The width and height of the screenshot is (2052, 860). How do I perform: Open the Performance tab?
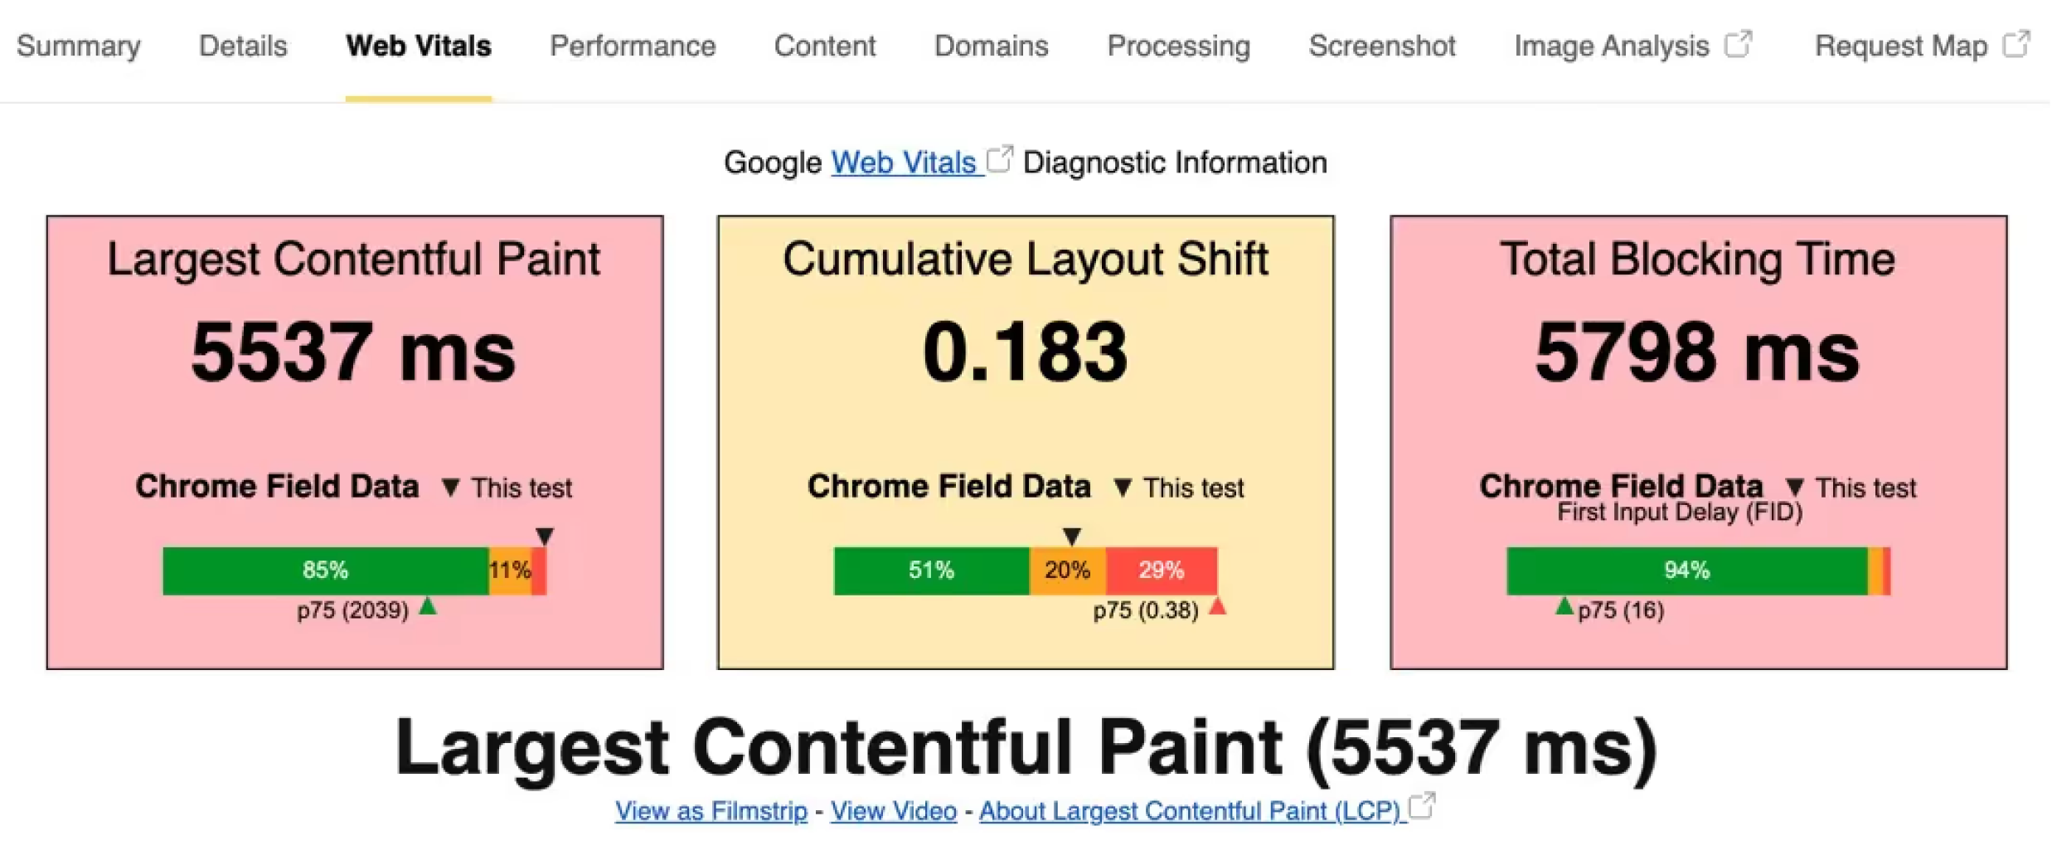[x=633, y=46]
